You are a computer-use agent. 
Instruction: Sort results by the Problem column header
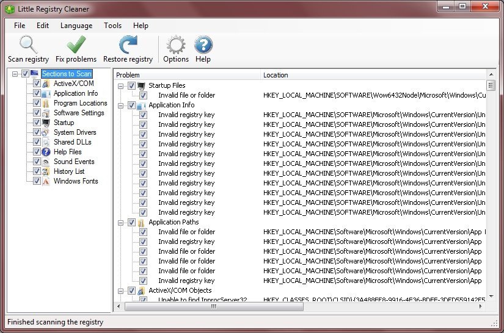[x=187, y=75]
